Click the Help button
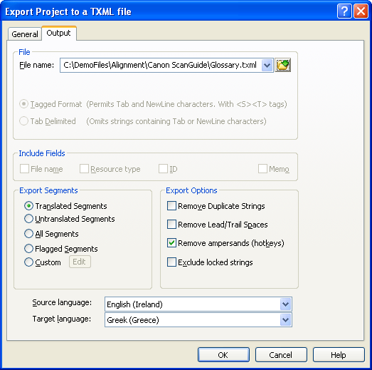The image size is (372, 370). click(339, 355)
